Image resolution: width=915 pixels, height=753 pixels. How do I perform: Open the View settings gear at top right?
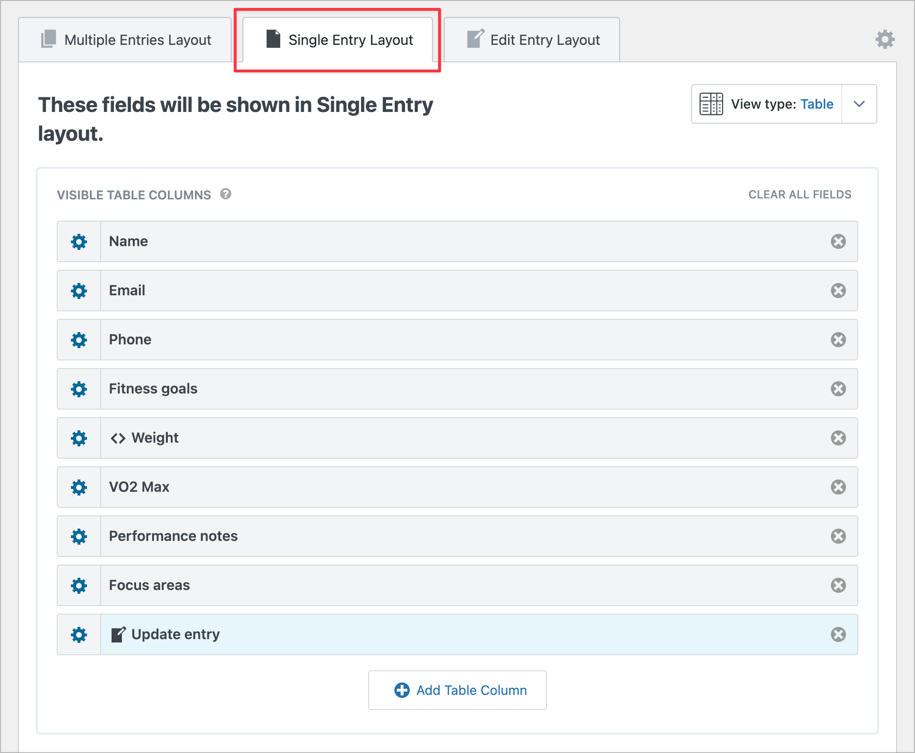[x=884, y=40]
